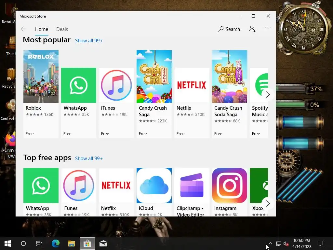Click the Firefox desktop shortcut icon

click(10, 139)
